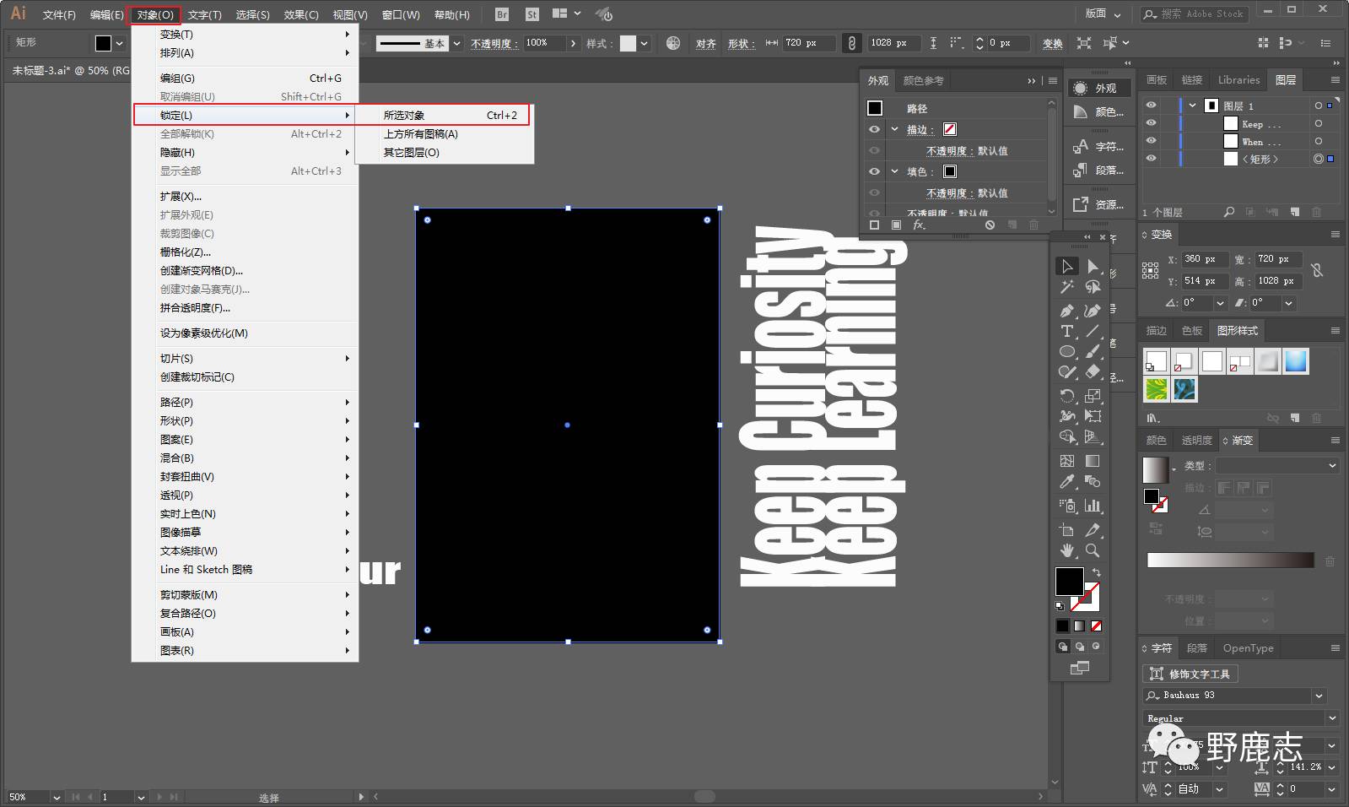Click 所选对象 in the Lock submenu

coord(404,116)
